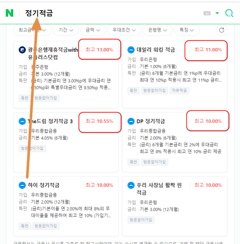The height and width of the screenshot is (244, 240).
Task: Open The드림 정기적금 3 product link
Action: 50,122
